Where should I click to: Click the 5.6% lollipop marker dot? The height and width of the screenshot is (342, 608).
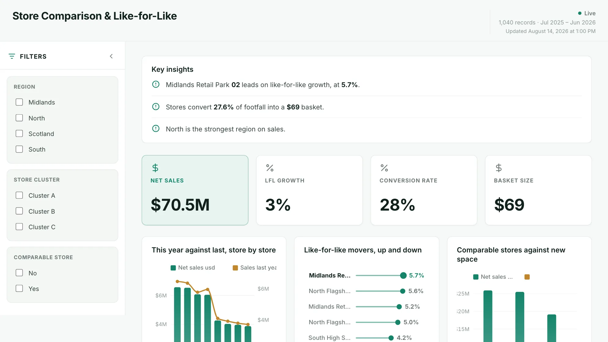coord(403,291)
